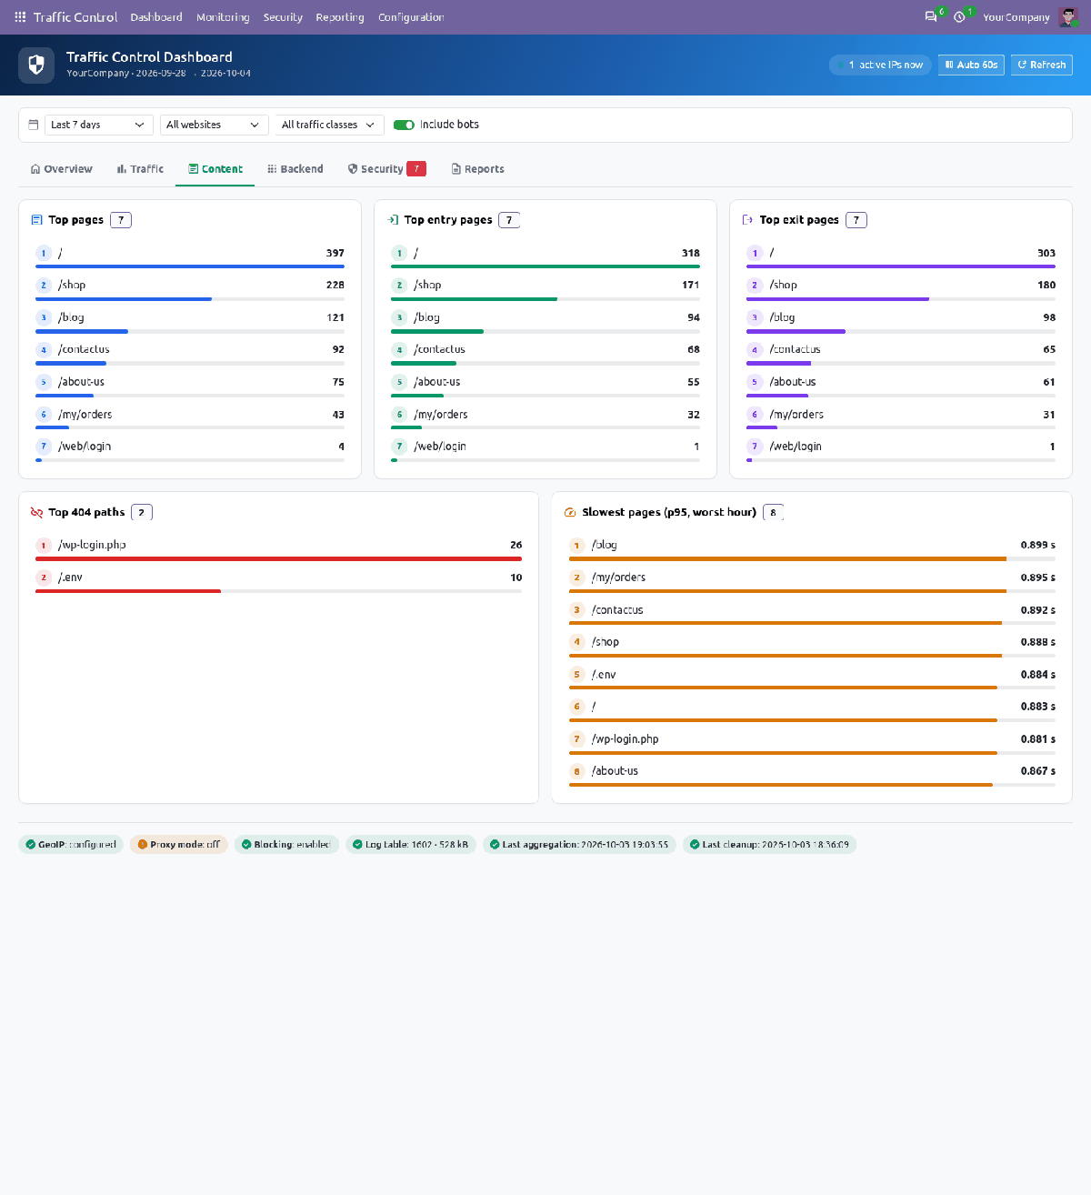1091x1195 pixels.
Task: Click the Last aggregation check icon
Action: tap(495, 845)
